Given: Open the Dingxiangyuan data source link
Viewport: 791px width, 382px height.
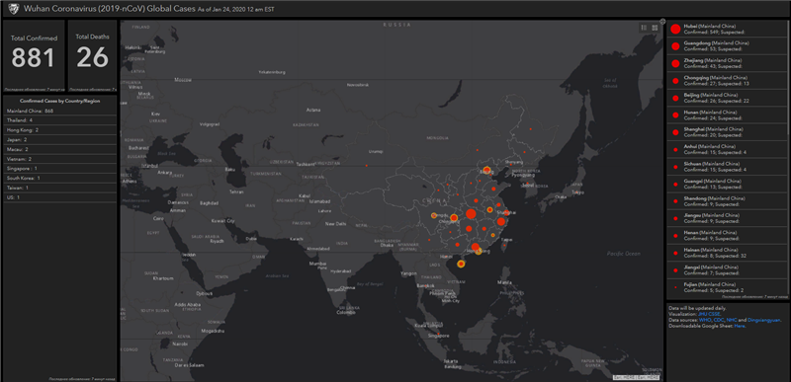Looking at the screenshot, I should [x=763, y=320].
